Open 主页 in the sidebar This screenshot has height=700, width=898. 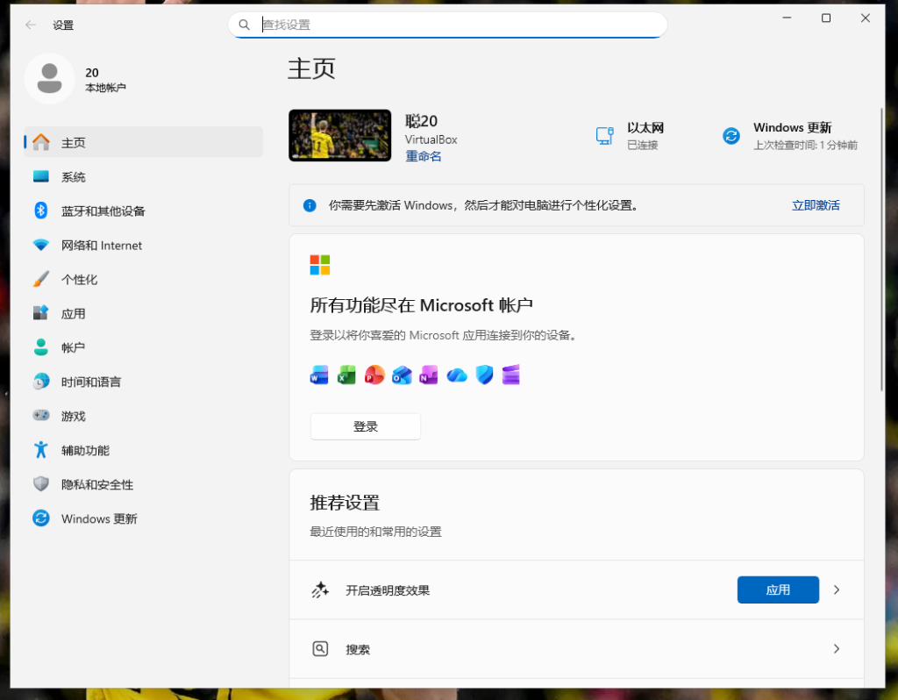click(x=144, y=142)
